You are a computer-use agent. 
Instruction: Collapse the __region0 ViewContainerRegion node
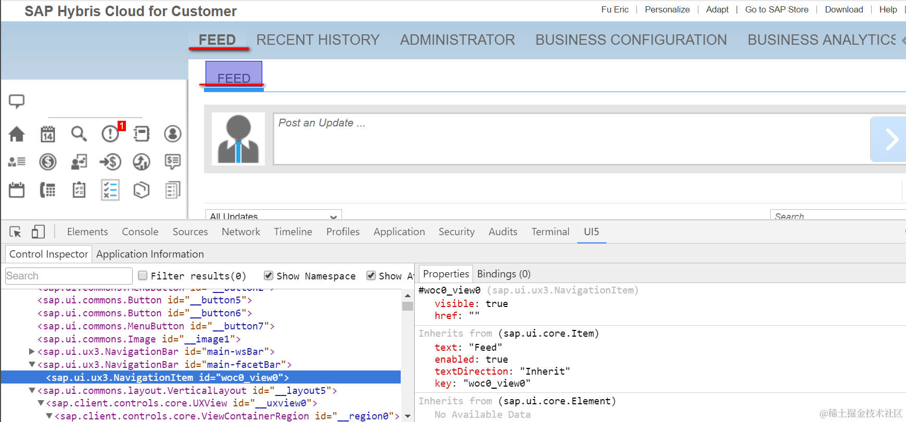(49, 416)
